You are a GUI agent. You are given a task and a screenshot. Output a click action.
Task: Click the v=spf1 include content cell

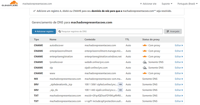(x=103, y=101)
